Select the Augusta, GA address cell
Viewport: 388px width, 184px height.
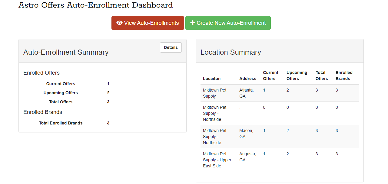247,157
